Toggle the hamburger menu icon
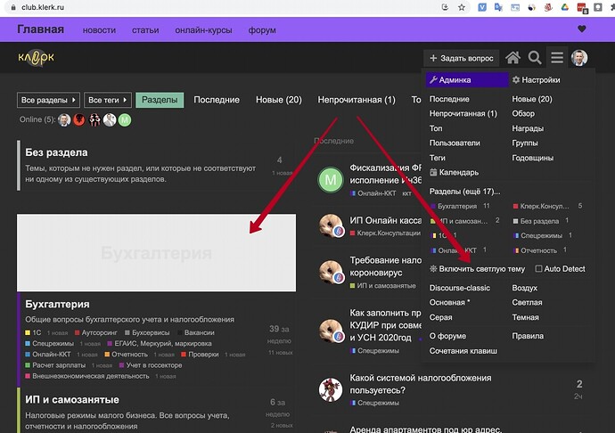Image resolution: width=615 pixels, height=433 pixels. (x=557, y=58)
